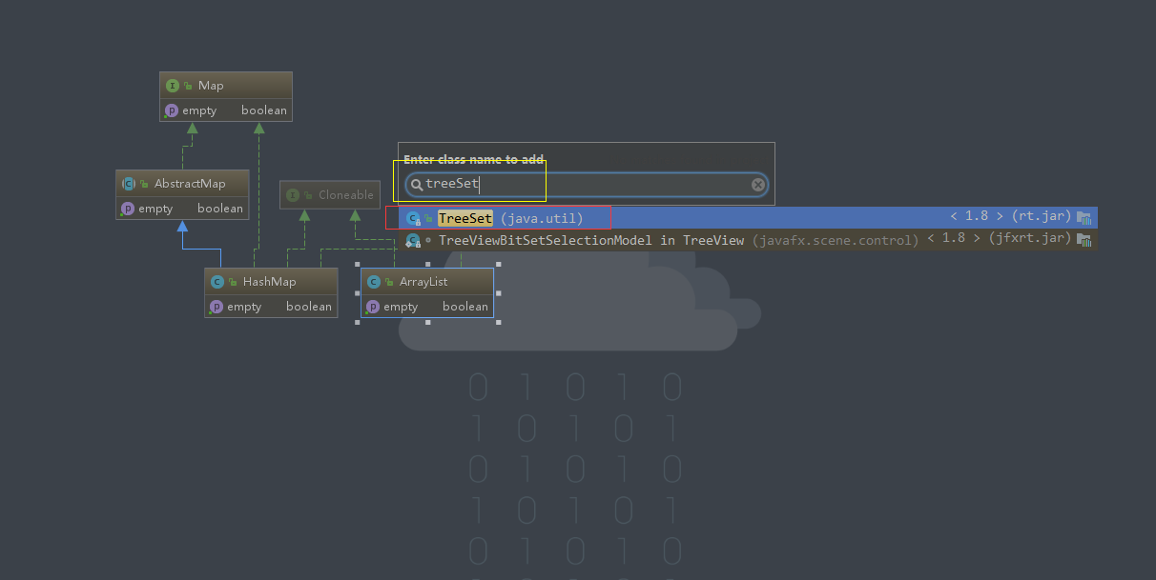Click the AbstractMap interface icon

click(x=127, y=183)
